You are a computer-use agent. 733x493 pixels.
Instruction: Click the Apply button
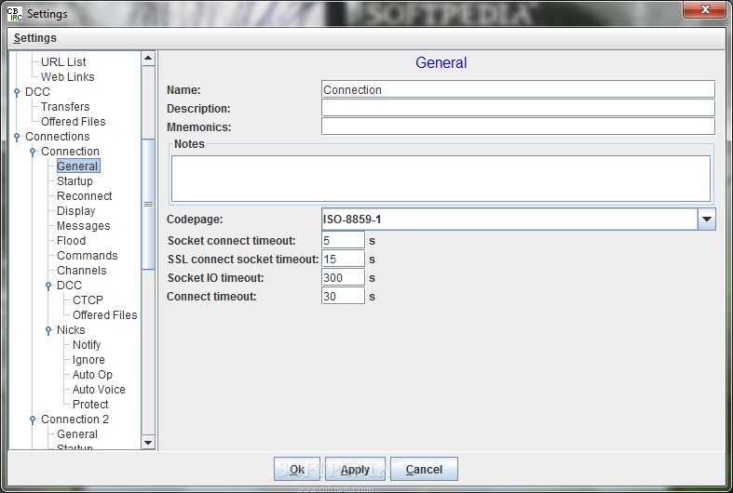tap(355, 469)
